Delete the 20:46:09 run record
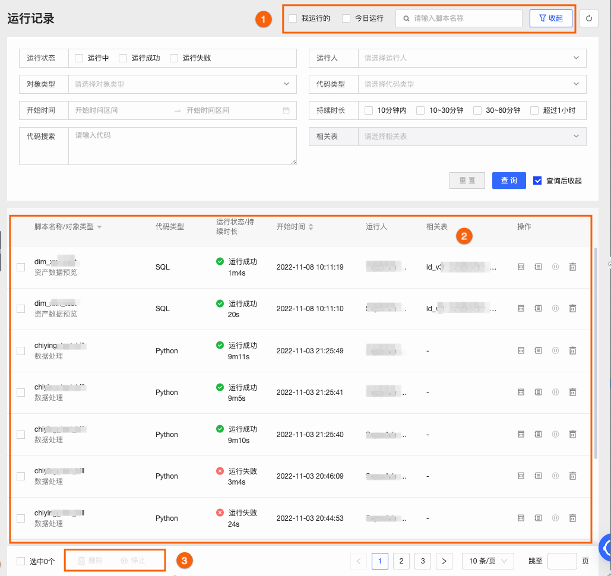Screen dimensions: 611x576 (x=572, y=476)
